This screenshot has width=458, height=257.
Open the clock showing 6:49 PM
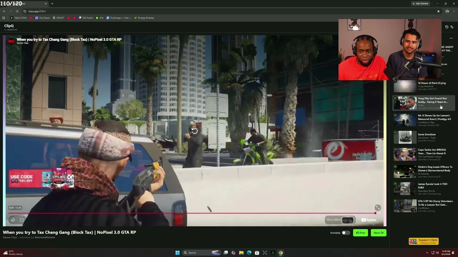click(x=446, y=253)
